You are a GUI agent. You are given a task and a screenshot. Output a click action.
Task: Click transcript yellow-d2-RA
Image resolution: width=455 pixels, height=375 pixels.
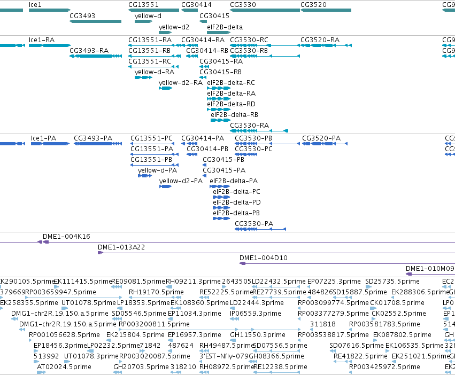tap(181, 83)
